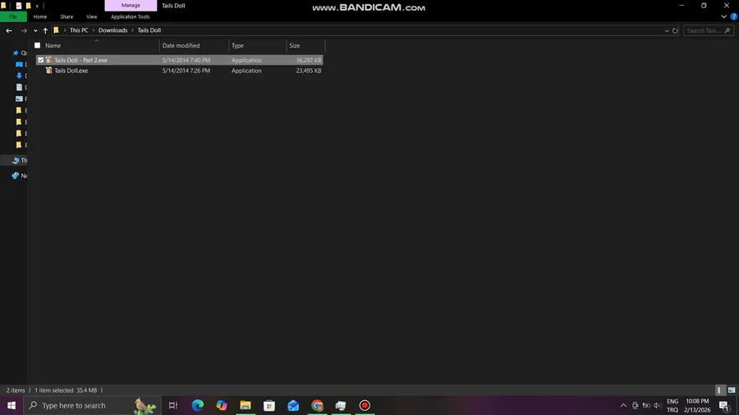Viewport: 739px width, 415px height.
Task: Open the File menu tab
Action: (13, 16)
